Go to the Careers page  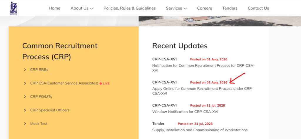click(205, 8)
